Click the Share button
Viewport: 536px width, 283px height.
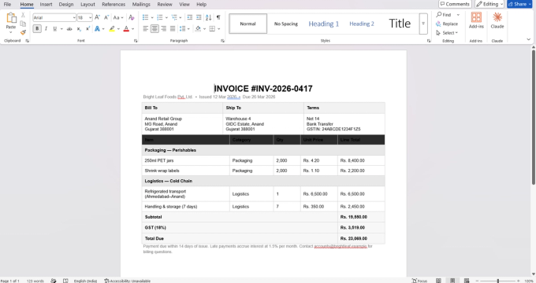click(x=520, y=4)
